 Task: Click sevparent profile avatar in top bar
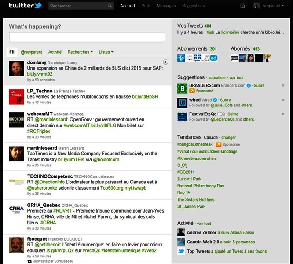pos(256,6)
